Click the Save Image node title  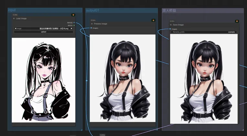click(x=178, y=25)
